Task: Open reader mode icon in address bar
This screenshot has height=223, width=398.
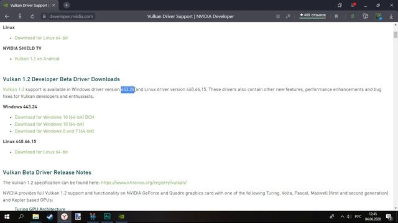Action: point(278,17)
